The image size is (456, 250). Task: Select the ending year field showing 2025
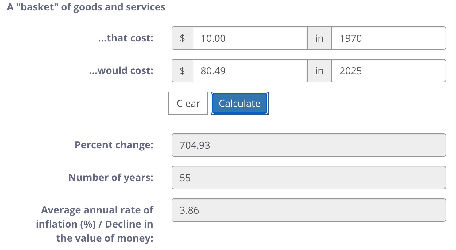(388, 71)
